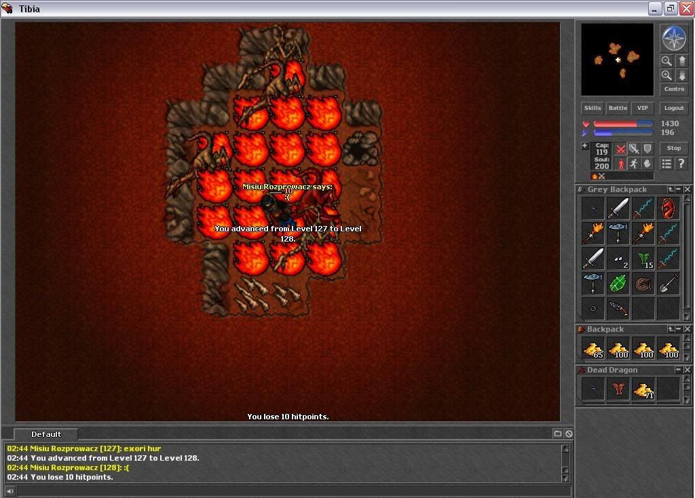Open the ignore list icon in chat header

tap(569, 434)
